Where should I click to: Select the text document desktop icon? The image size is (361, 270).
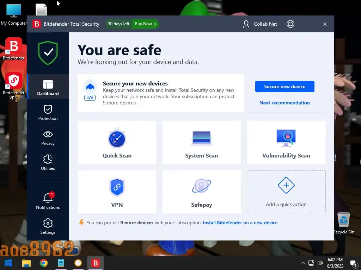(x=41, y=10)
